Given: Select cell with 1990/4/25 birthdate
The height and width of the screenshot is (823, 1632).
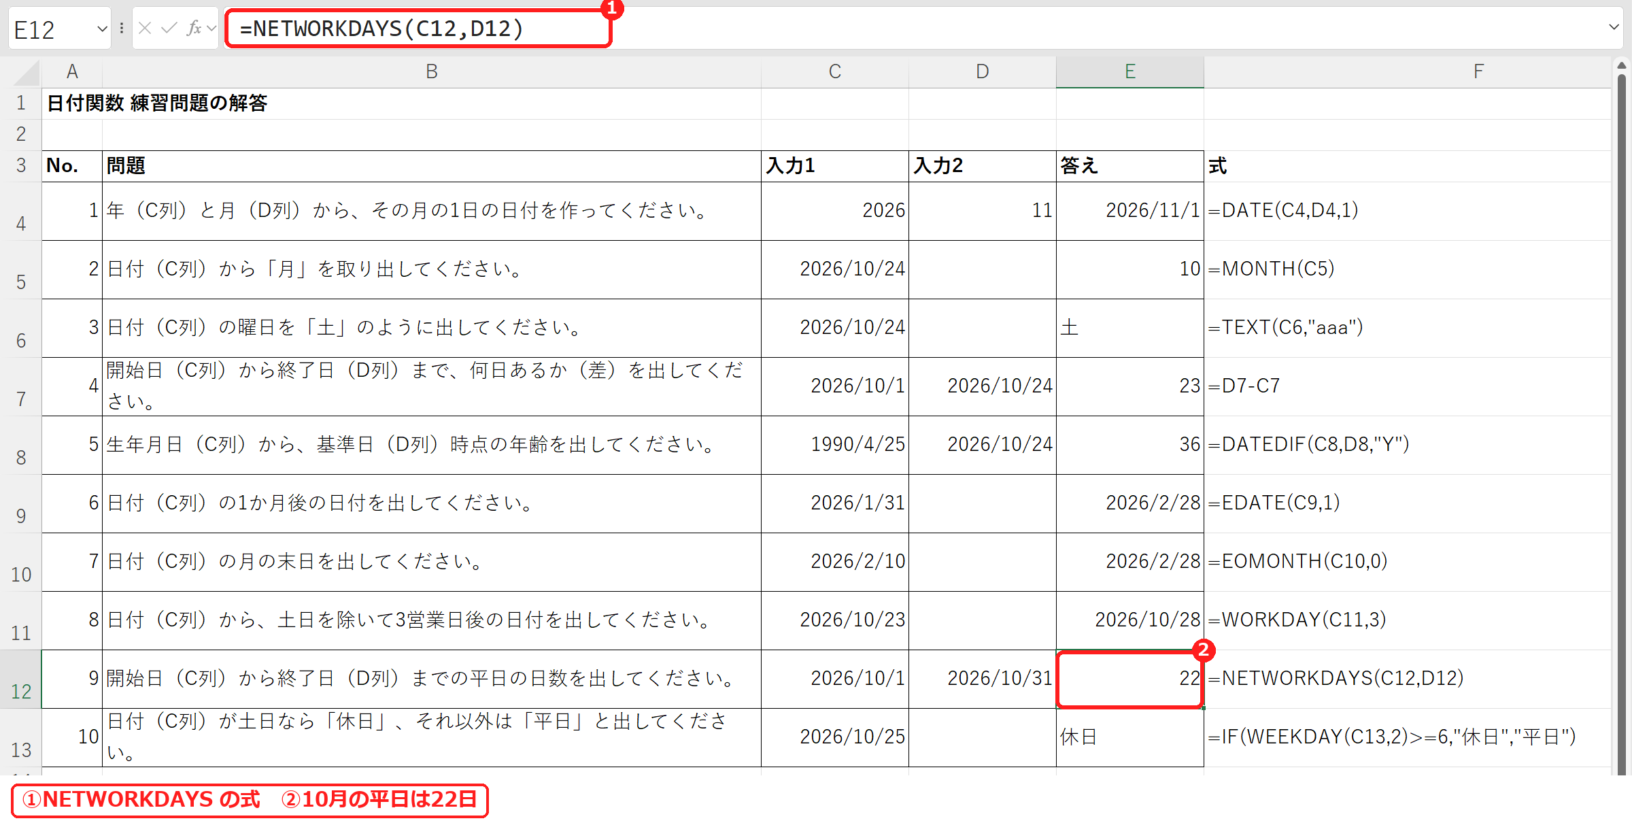Looking at the screenshot, I should pyautogui.click(x=835, y=445).
